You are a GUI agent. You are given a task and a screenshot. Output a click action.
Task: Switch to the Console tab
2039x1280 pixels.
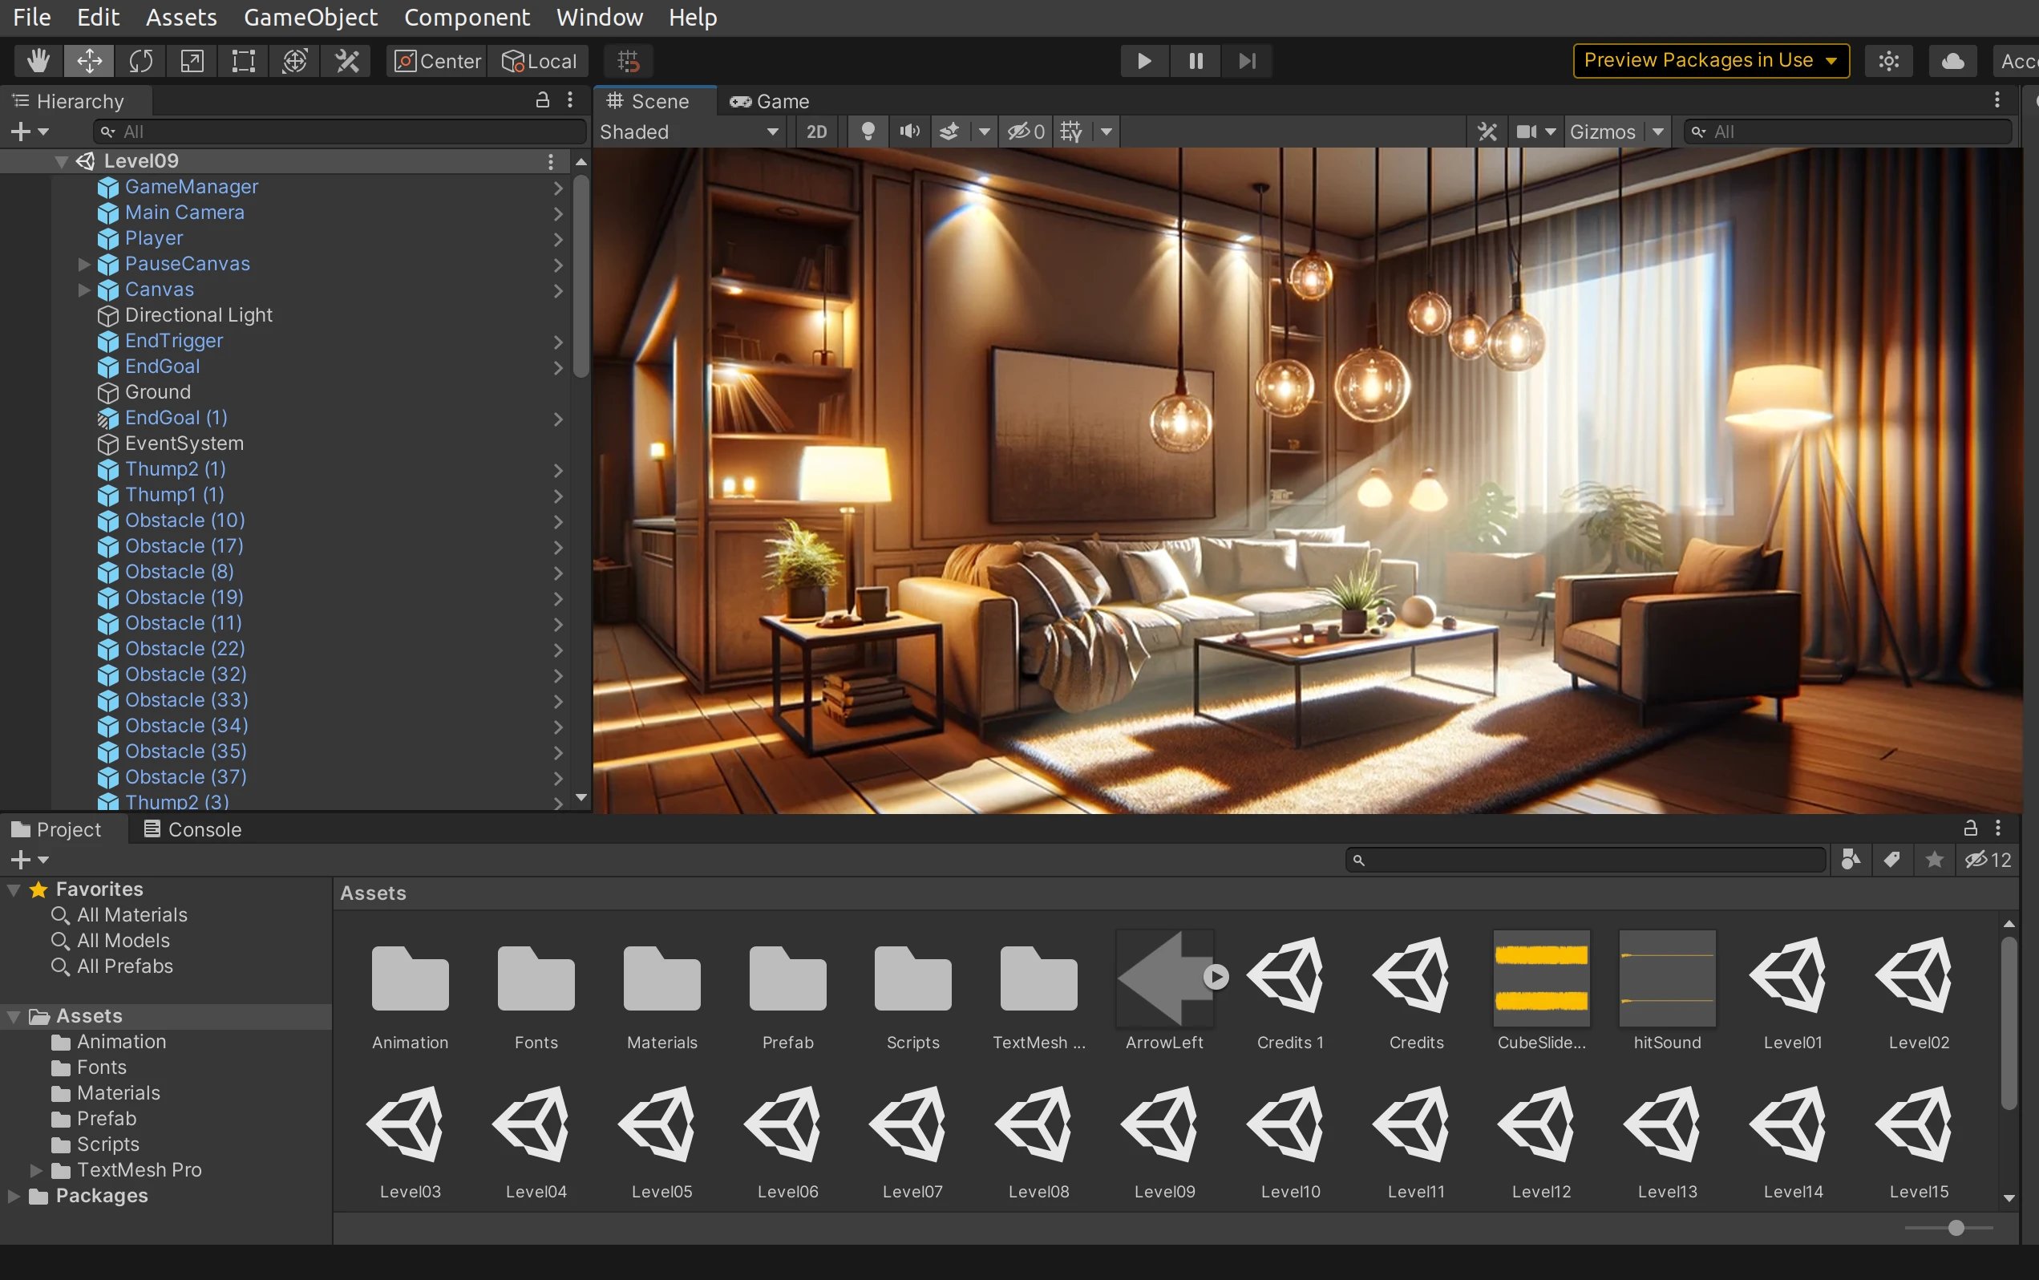pos(193,829)
